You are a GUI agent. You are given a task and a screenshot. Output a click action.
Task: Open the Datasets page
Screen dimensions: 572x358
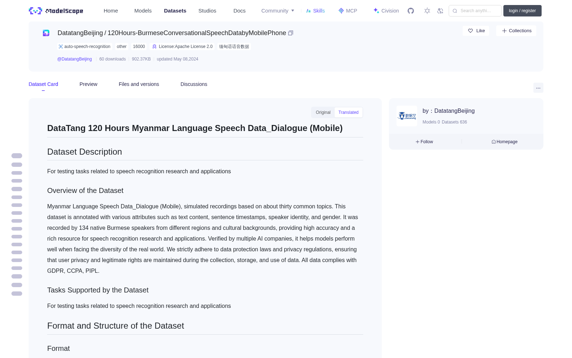pos(175,11)
